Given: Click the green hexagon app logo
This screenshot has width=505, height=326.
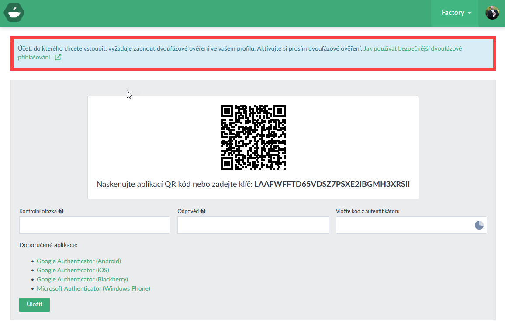Looking at the screenshot, I should tap(14, 12).
